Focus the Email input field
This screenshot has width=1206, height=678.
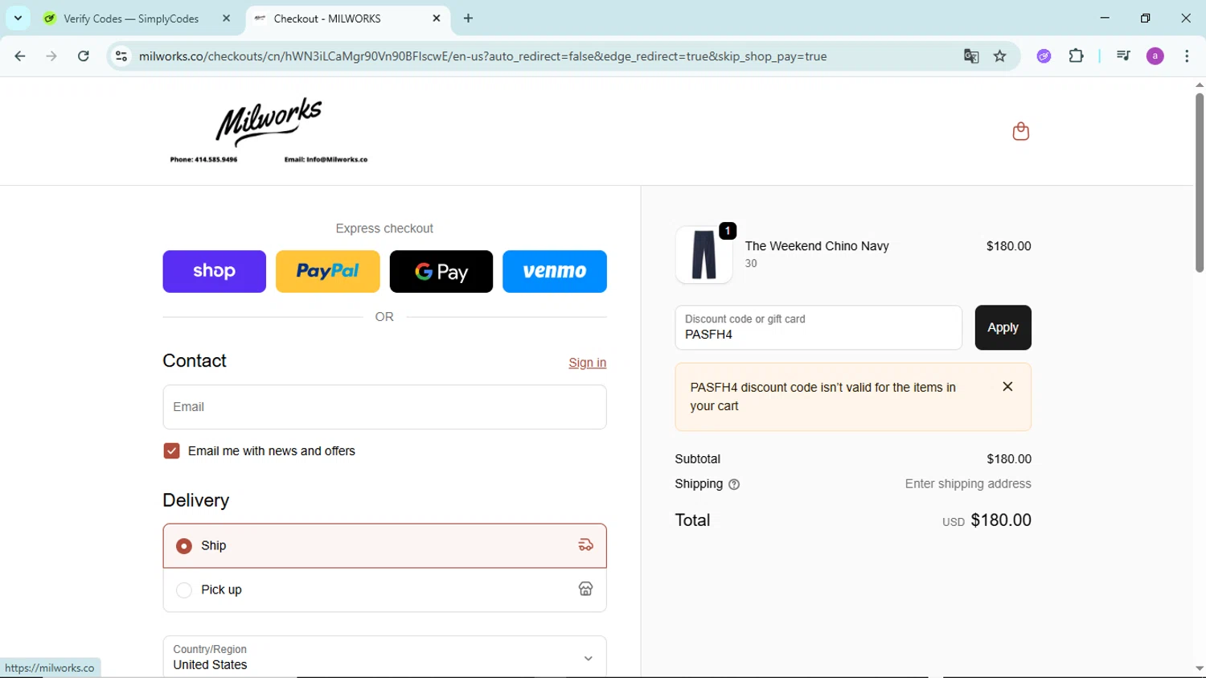click(x=384, y=407)
